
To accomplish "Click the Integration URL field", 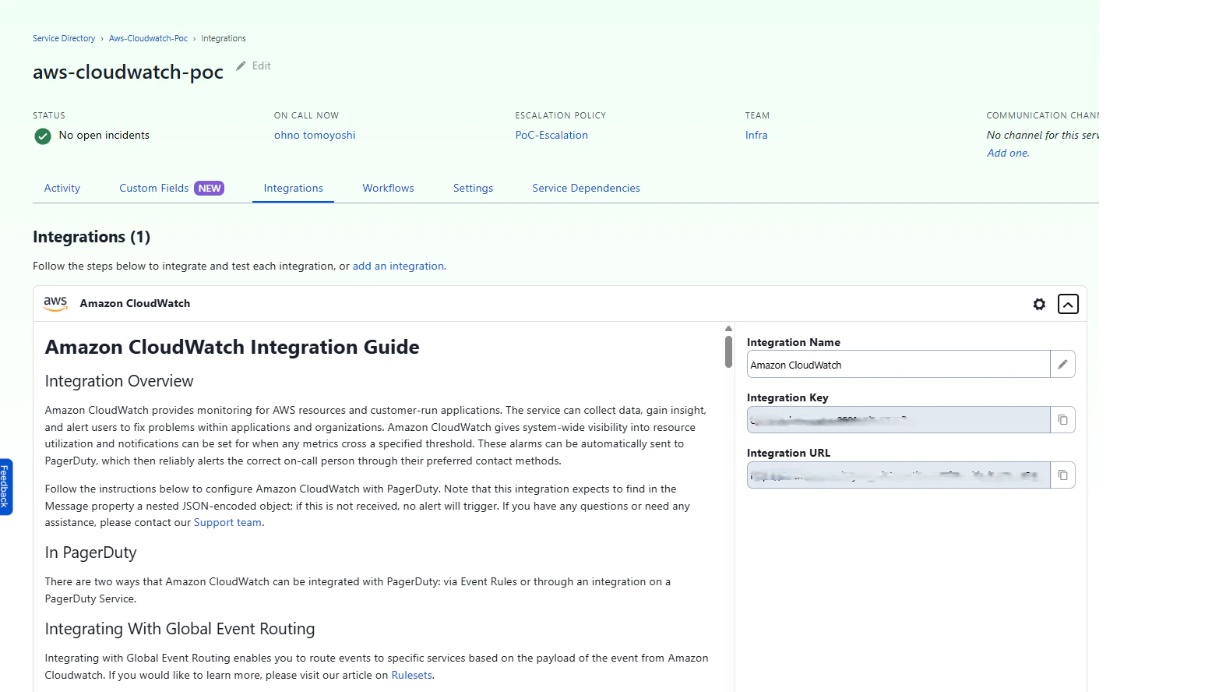I will click(x=898, y=475).
